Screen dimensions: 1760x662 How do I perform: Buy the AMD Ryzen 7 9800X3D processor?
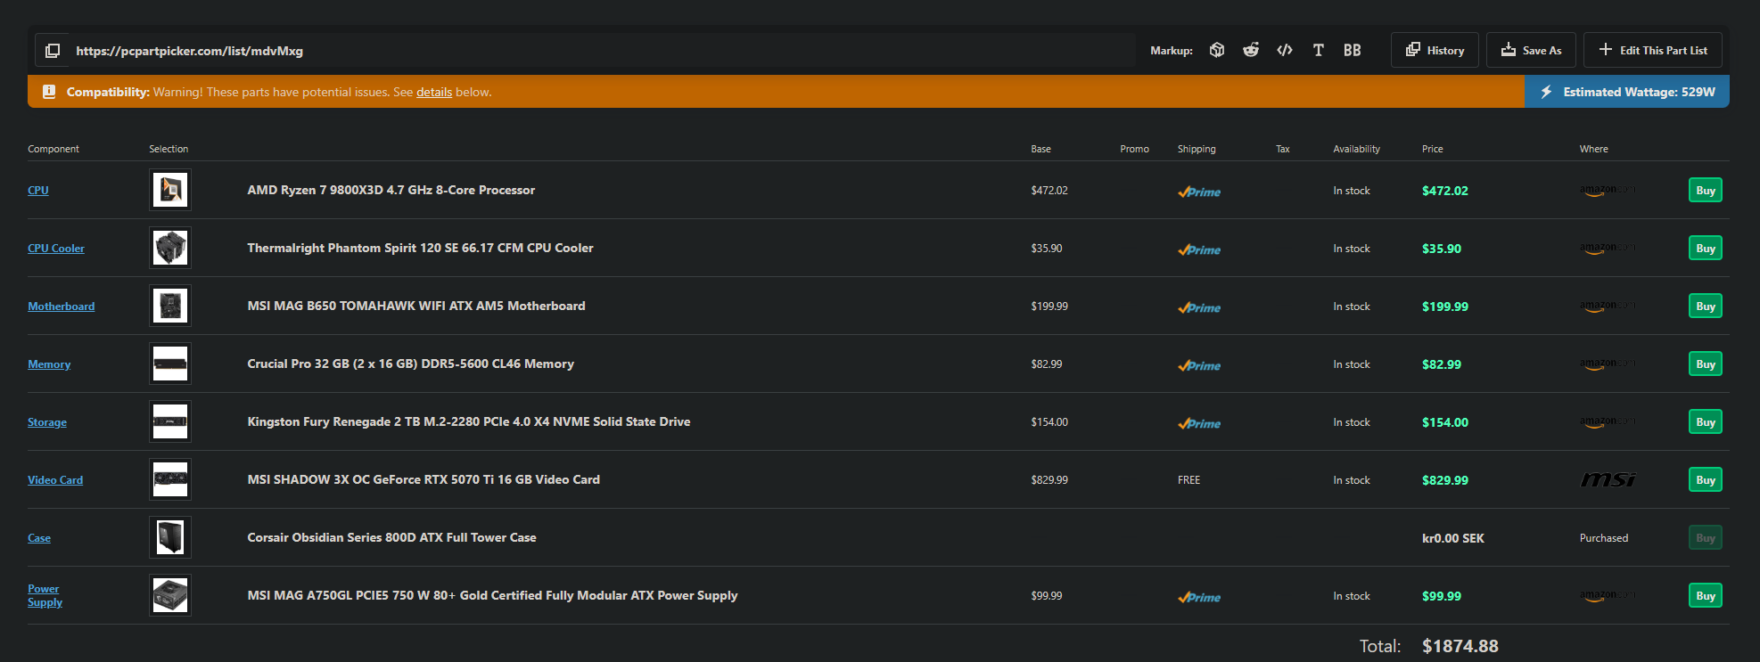(1705, 190)
